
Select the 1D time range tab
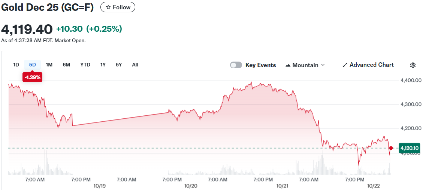pyautogui.click(x=16, y=65)
